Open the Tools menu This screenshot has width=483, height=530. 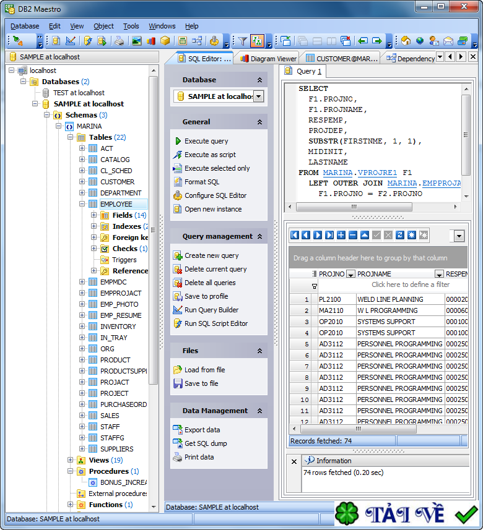(131, 26)
